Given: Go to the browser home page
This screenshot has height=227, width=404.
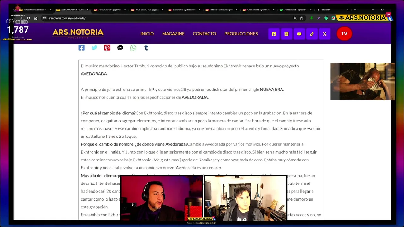Looking at the screenshot, I should [x=36, y=18].
